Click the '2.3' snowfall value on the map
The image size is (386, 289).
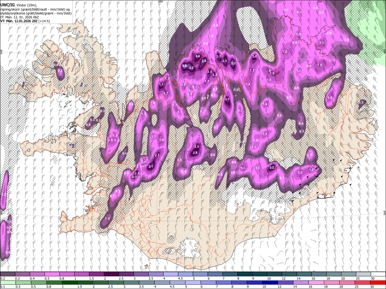(x=215, y=75)
